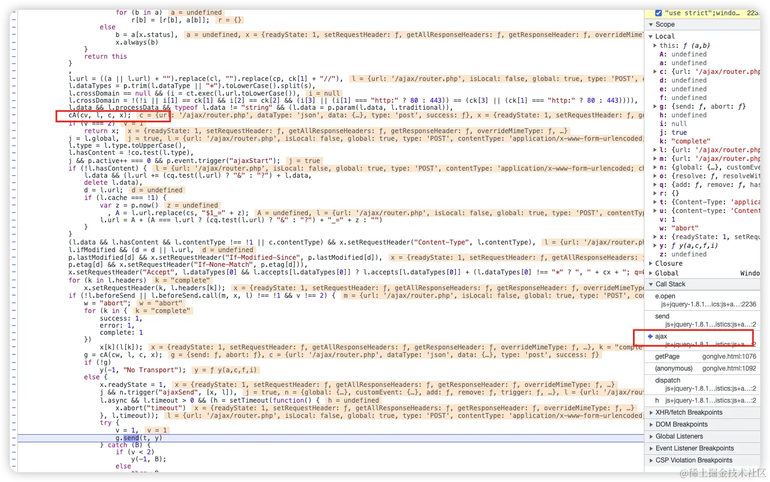Screen dimensions: 770x482
Task: Expand local variable m object
Action: [655, 159]
